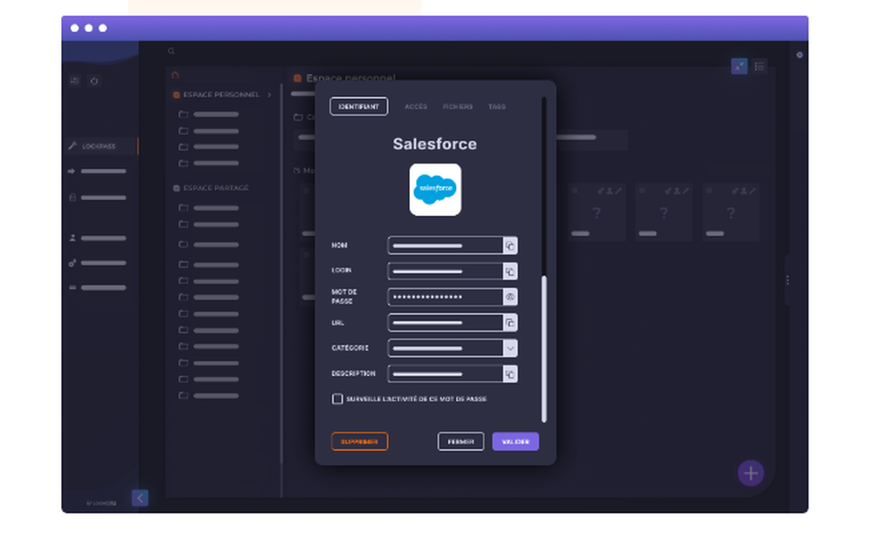
Task: Click the Valider button
Action: click(516, 441)
